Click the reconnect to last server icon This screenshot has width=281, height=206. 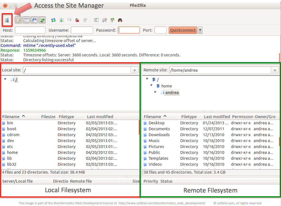coord(85,20)
